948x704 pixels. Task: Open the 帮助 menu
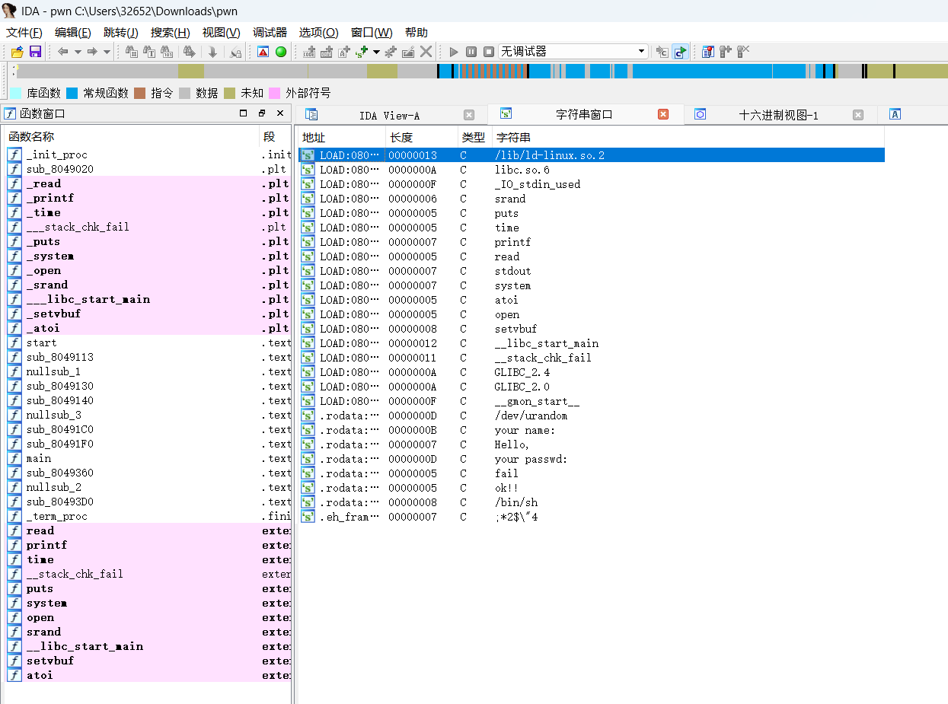416,32
